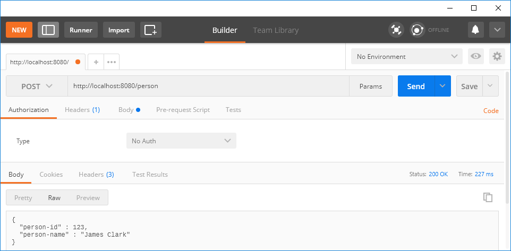The width and height of the screenshot is (511, 251).
Task: Click the "person-name" : "James Clark" line
Action: tap(74, 235)
